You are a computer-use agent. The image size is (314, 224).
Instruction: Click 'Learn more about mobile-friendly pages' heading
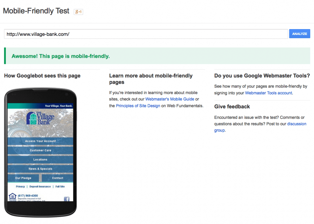click(151, 79)
